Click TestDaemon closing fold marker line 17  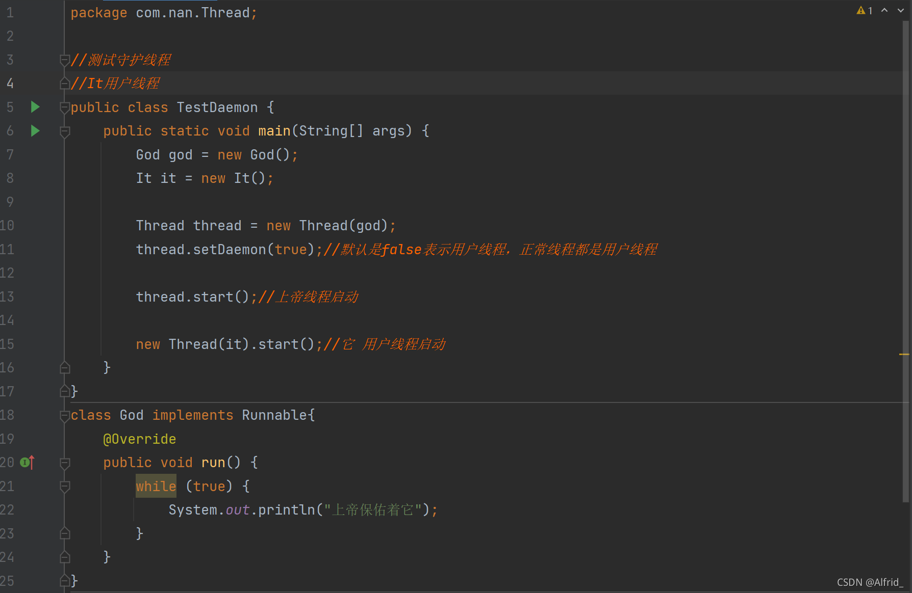click(x=65, y=391)
